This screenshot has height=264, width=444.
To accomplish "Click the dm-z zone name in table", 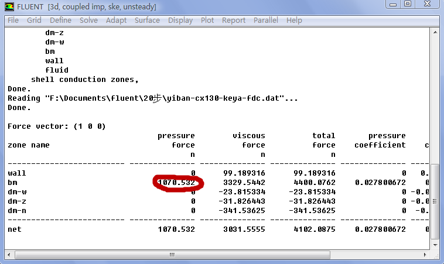I will point(17,201).
